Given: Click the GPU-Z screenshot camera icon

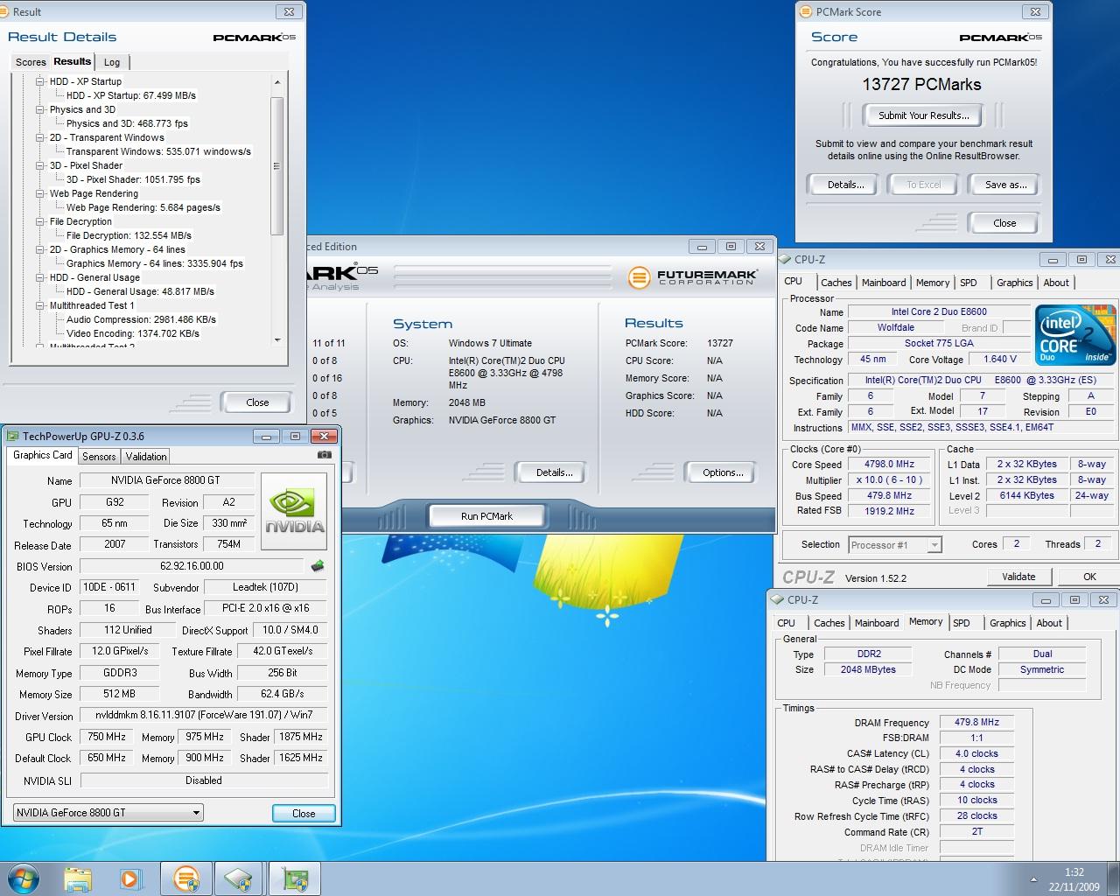Looking at the screenshot, I should (x=325, y=455).
